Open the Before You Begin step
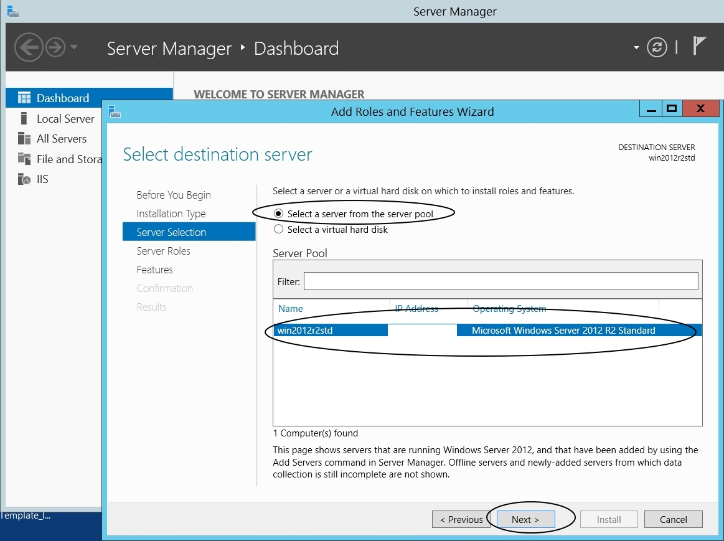The width and height of the screenshot is (724, 541). coord(174,195)
